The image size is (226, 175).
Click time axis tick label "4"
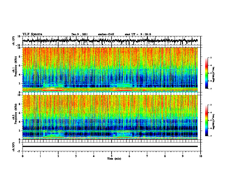[94, 156]
